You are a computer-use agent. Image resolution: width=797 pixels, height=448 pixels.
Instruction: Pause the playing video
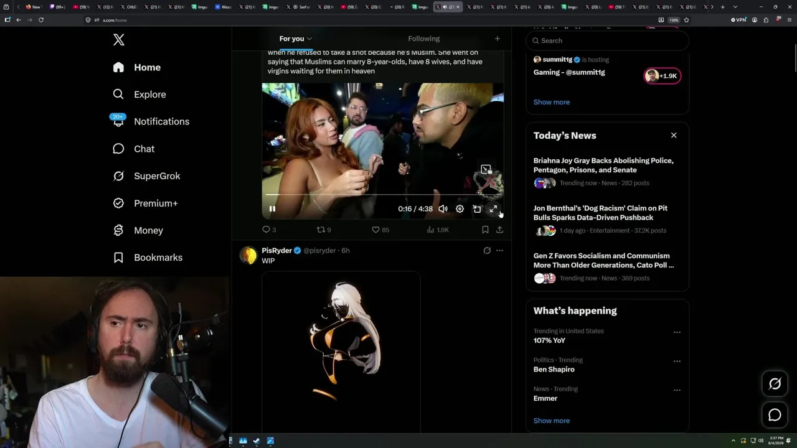[x=272, y=209]
